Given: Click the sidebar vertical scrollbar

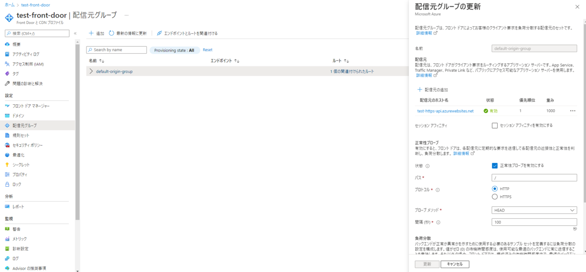Looking at the screenshot, I should [x=77, y=132].
